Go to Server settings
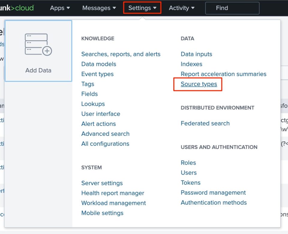The width and height of the screenshot is (288, 234). pos(102,183)
